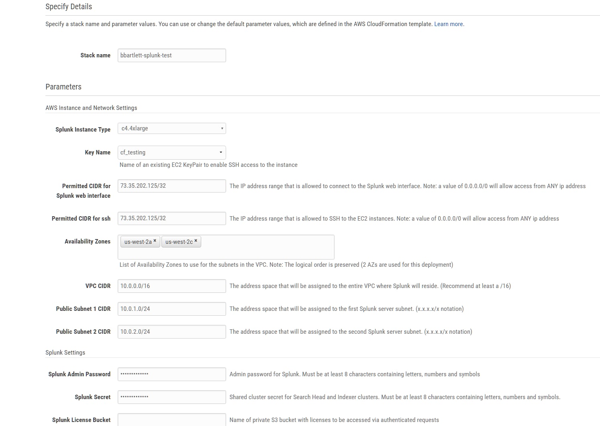Click the AWS Instance and Network Settings label
This screenshot has width=600, height=426.
(x=91, y=108)
